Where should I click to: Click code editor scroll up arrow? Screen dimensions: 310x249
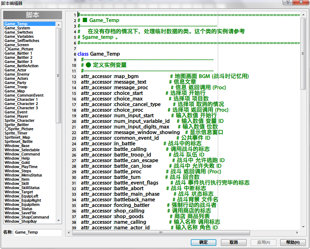pyautogui.click(x=303, y=15)
